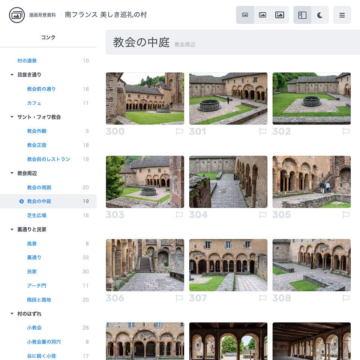Image resolution: width=360 pixels, height=360 pixels.
Task: Open photo thumbnail 300
Action: point(145,99)
